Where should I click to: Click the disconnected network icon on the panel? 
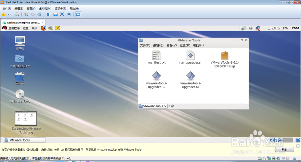pos(258,28)
